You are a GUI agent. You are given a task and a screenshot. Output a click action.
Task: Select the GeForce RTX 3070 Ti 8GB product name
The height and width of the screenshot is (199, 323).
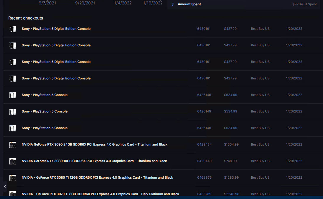click(100, 194)
